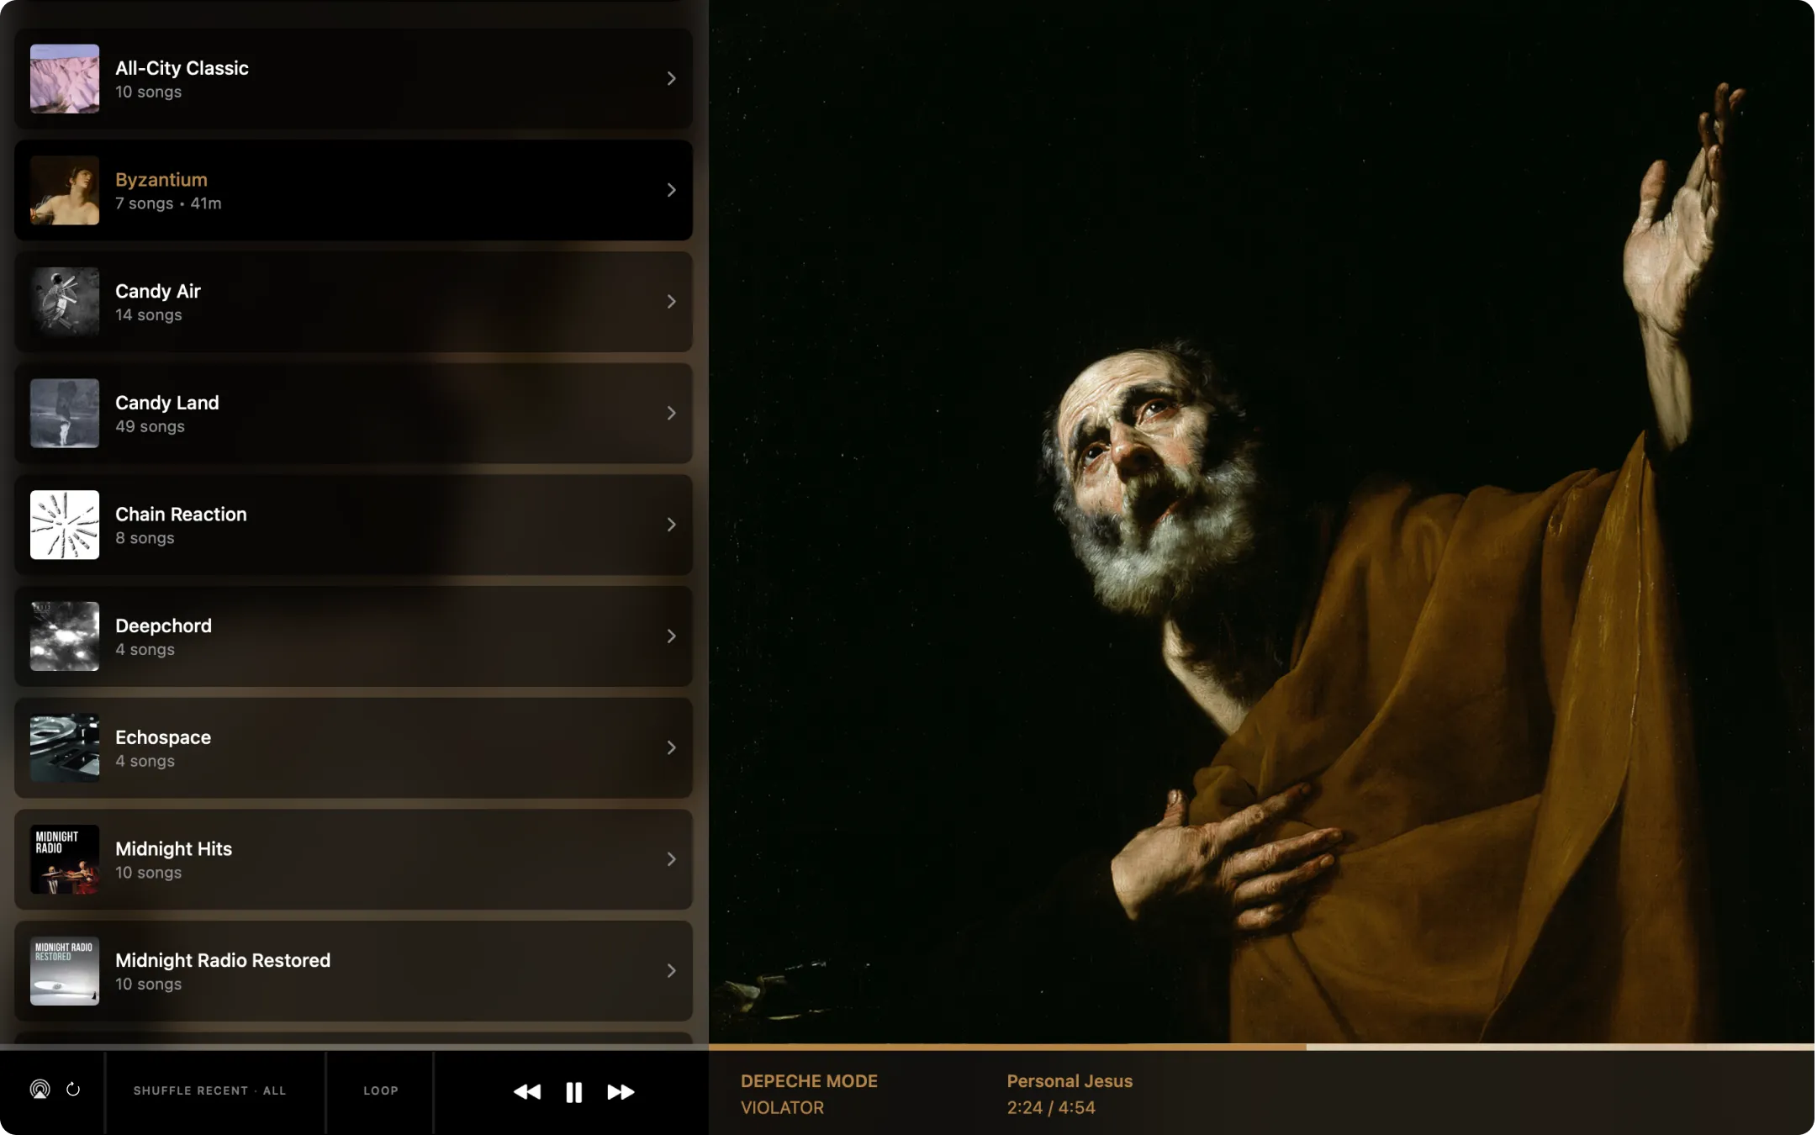Expand the Byzantium playlist chevron
The height and width of the screenshot is (1135, 1817).
click(x=671, y=190)
